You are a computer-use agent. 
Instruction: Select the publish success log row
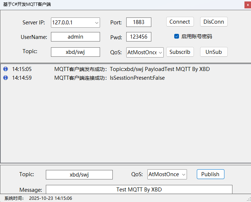pyautogui.click(x=132, y=69)
